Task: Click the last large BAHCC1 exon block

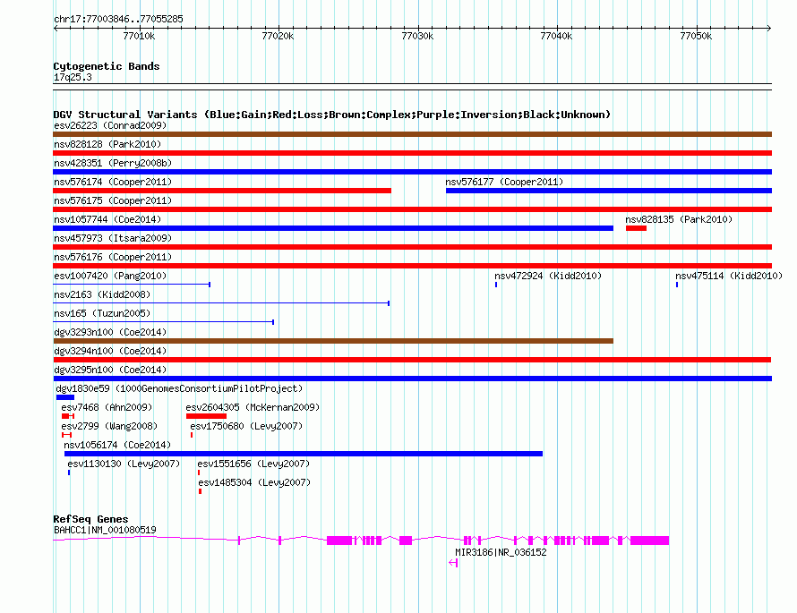Action: 649,541
